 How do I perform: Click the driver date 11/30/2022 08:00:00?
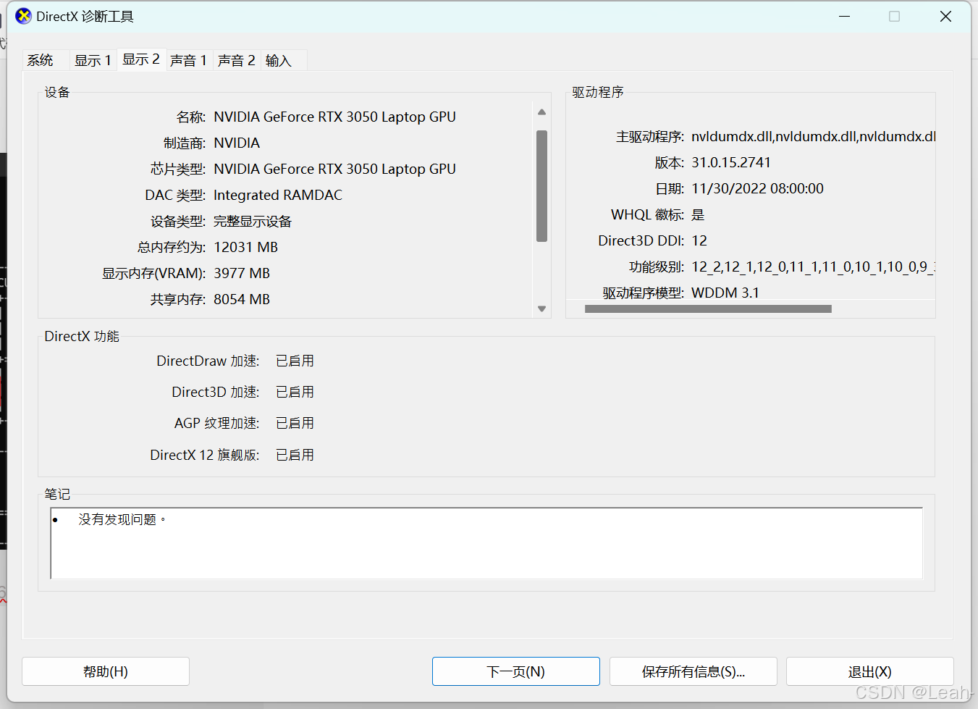[757, 188]
